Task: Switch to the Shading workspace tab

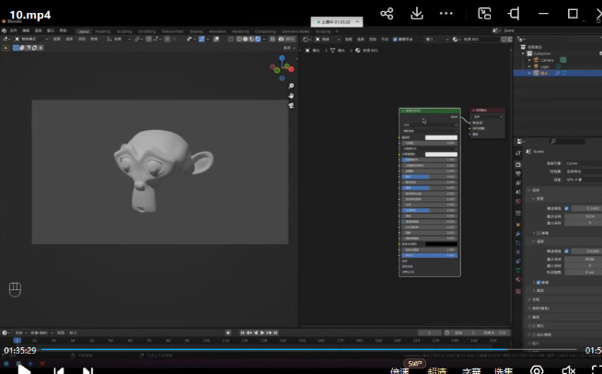Action: coord(196,31)
